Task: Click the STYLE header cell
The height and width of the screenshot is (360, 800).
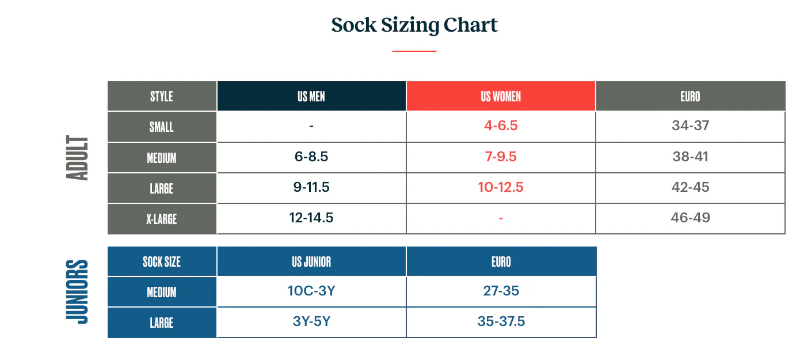Action: point(162,96)
